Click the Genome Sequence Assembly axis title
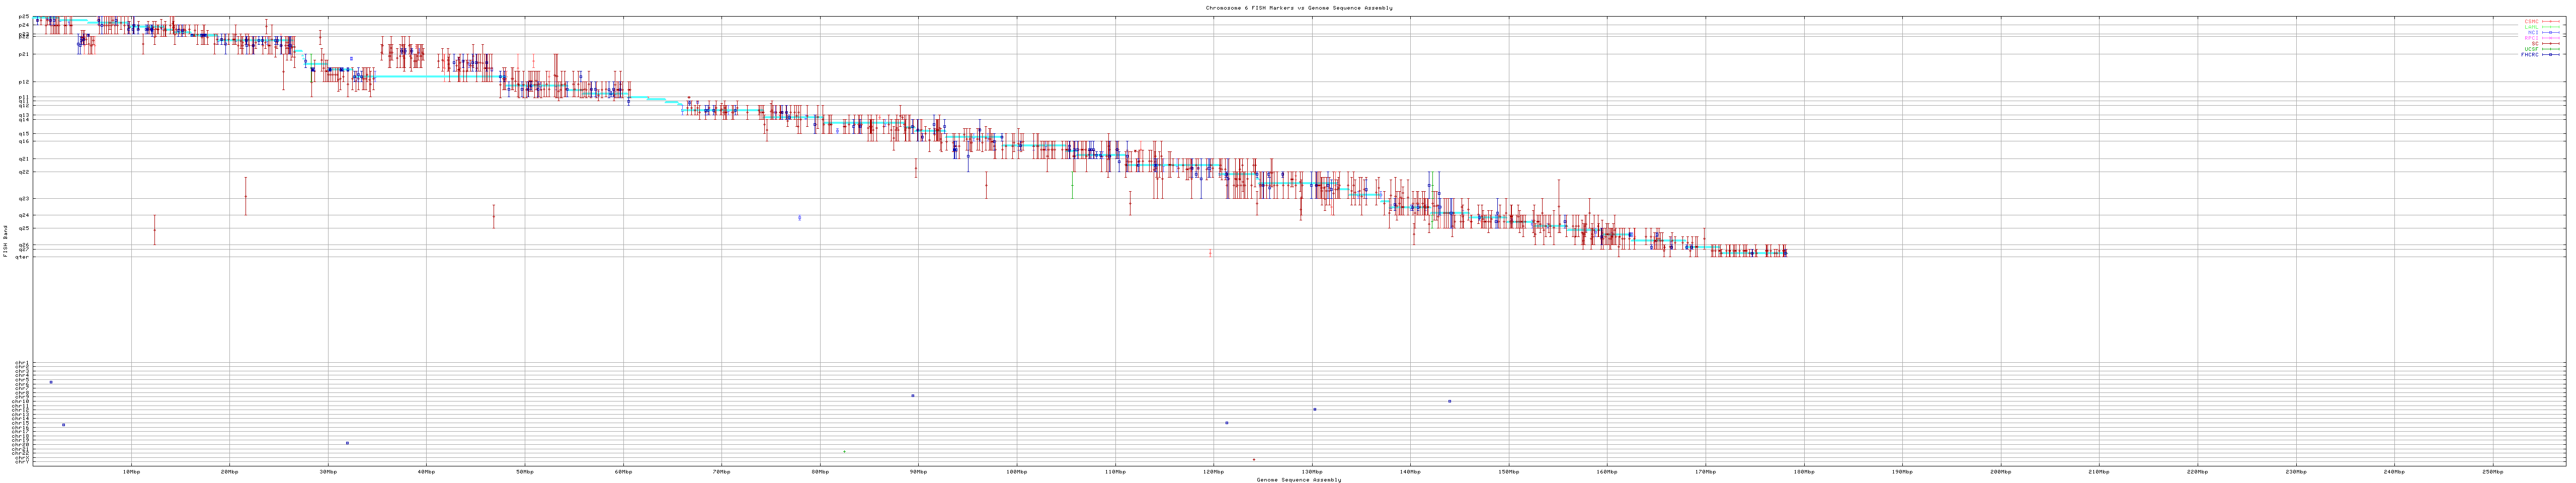 point(1298,480)
